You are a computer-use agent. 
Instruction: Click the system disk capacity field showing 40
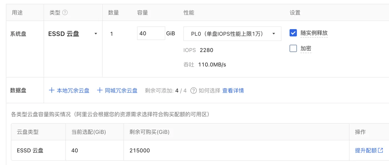151,33
